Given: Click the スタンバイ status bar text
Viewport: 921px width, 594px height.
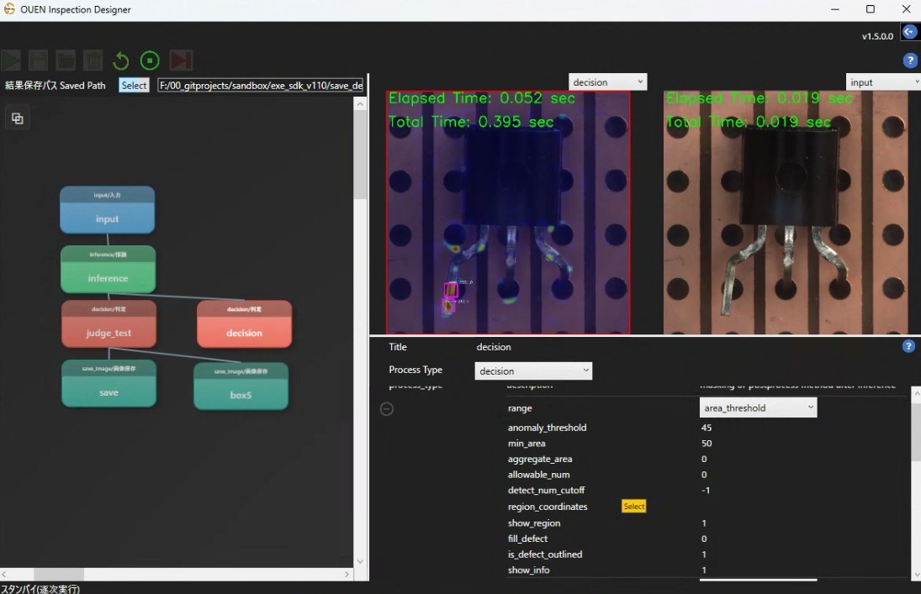Looking at the screenshot, I should click(40, 589).
